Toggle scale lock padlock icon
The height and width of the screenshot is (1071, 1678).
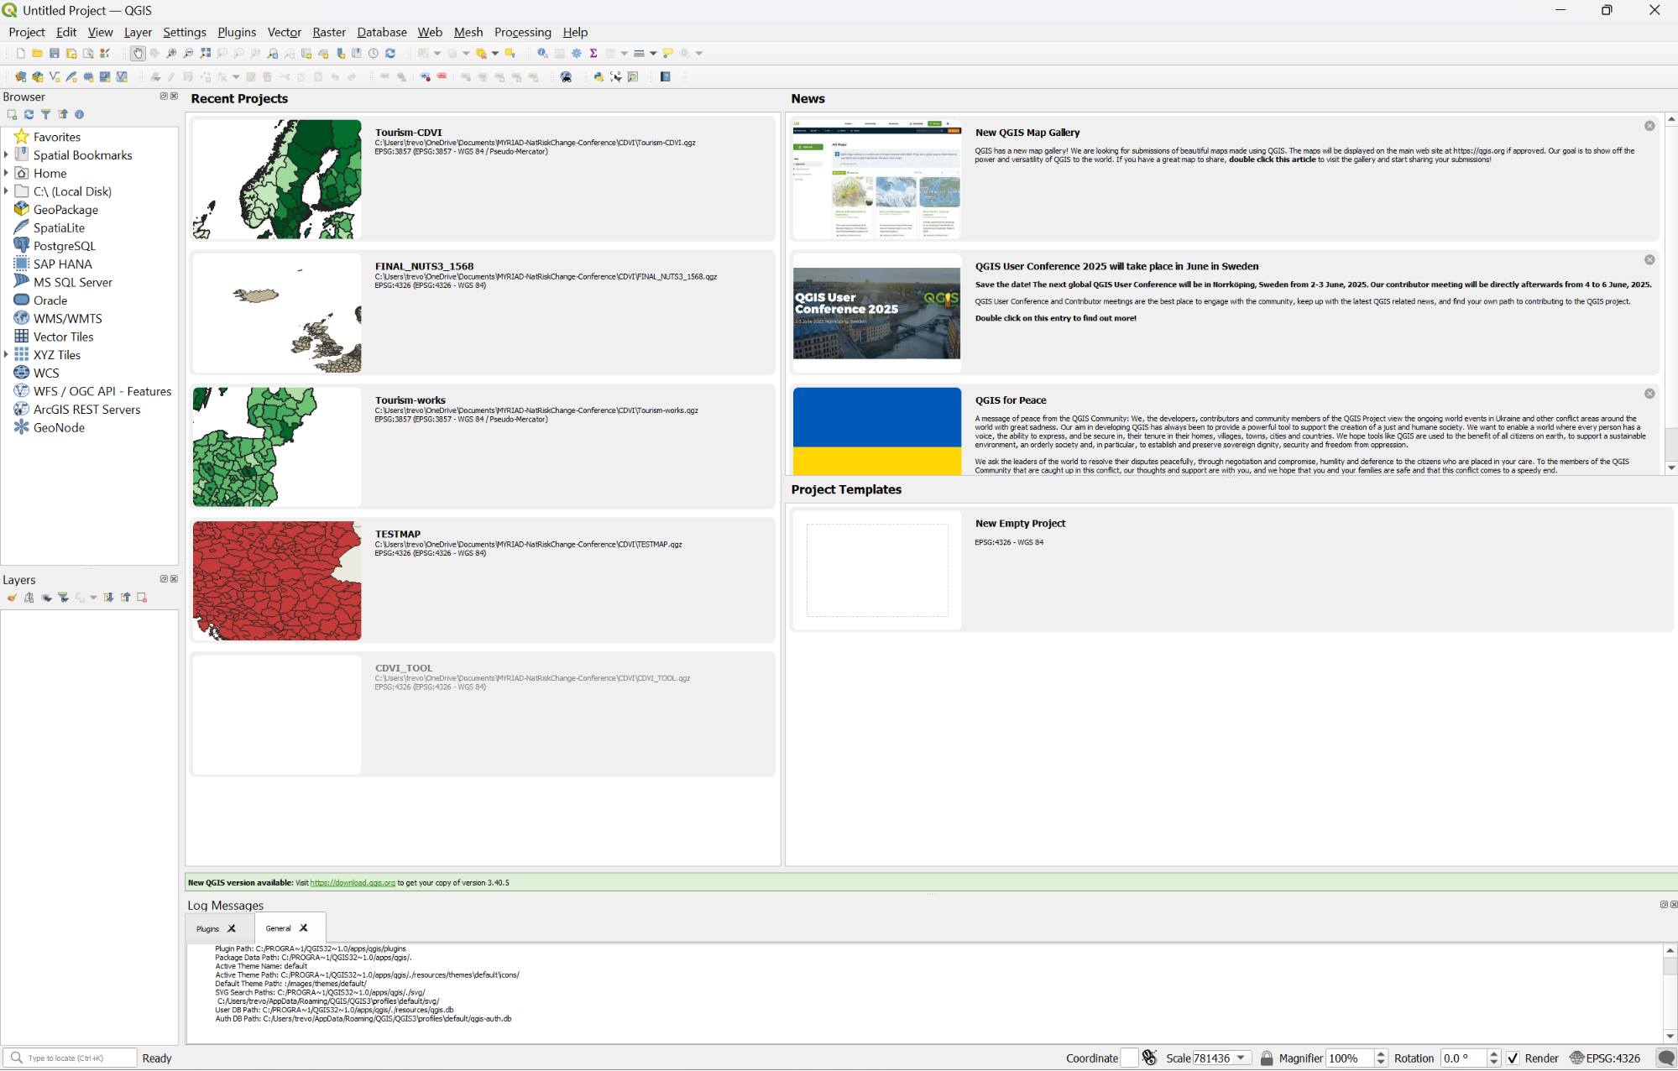[1267, 1058]
